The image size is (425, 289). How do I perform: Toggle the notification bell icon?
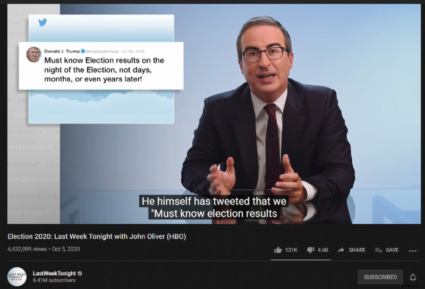click(x=413, y=277)
